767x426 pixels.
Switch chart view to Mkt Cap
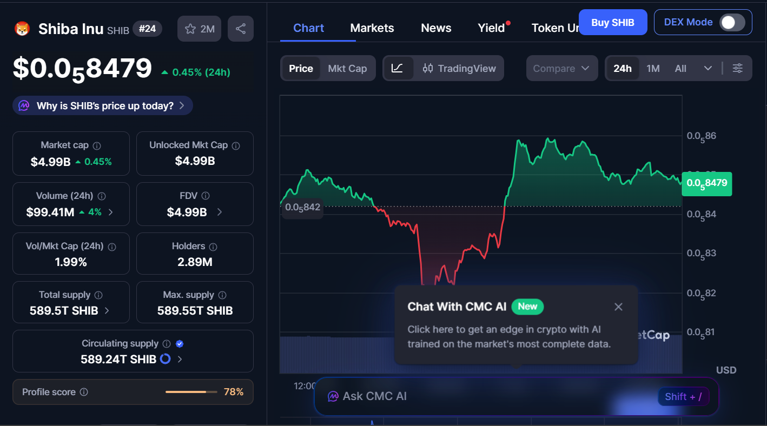(x=347, y=68)
